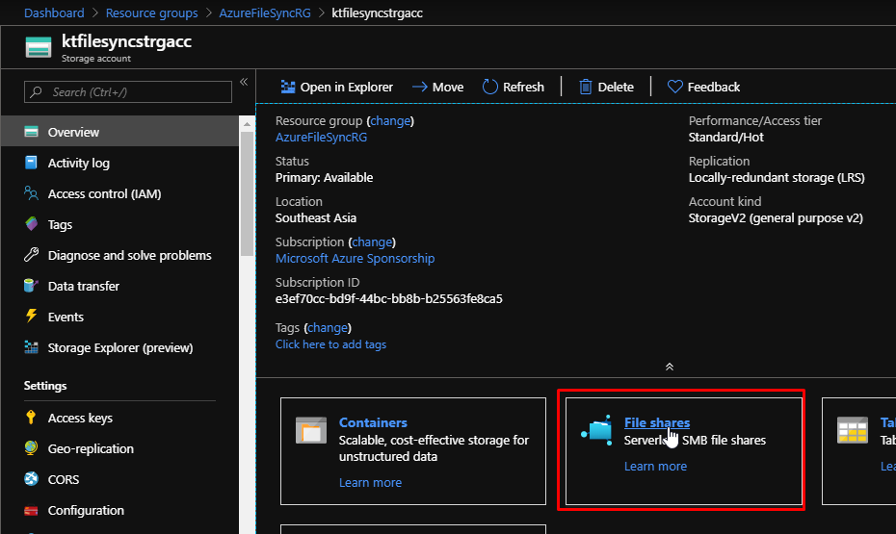Click the Storage Explorer preview icon
This screenshot has width=896, height=534.
point(32,347)
